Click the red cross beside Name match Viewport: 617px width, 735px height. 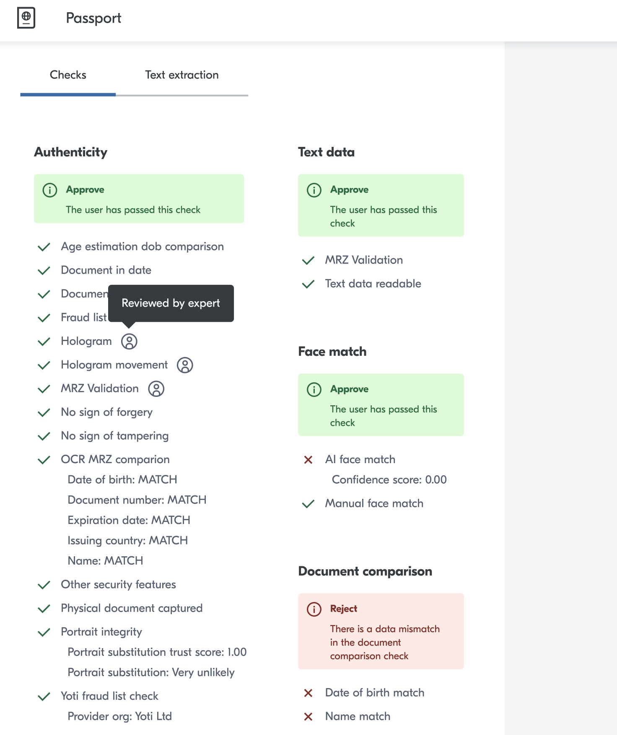[308, 717]
